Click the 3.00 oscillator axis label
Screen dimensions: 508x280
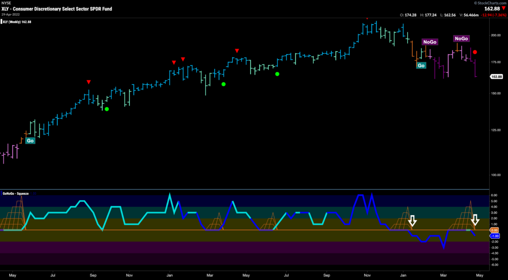coord(495,213)
